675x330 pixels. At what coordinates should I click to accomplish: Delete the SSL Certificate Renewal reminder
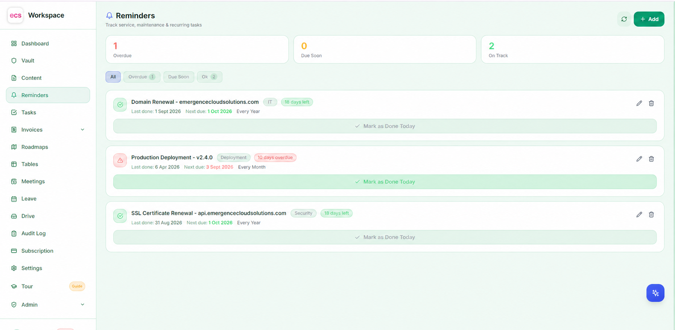coord(651,214)
